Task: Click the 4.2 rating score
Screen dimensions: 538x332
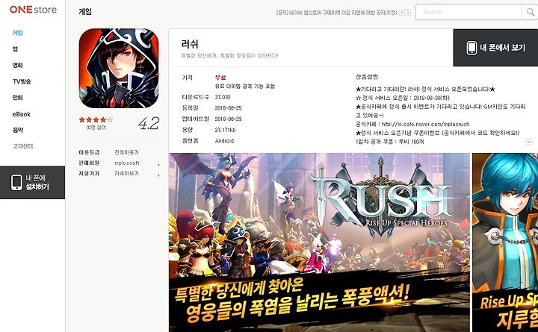Action: tap(149, 123)
